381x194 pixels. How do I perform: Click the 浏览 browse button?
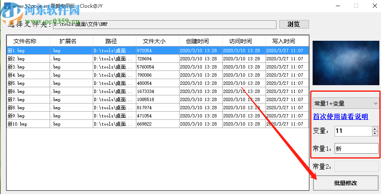tap(294, 24)
